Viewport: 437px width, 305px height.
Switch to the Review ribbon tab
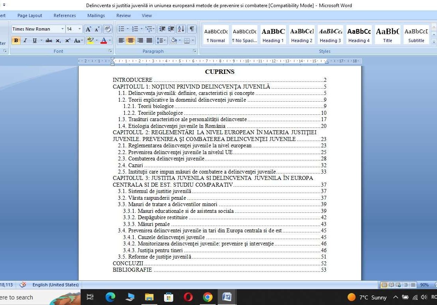[123, 15]
